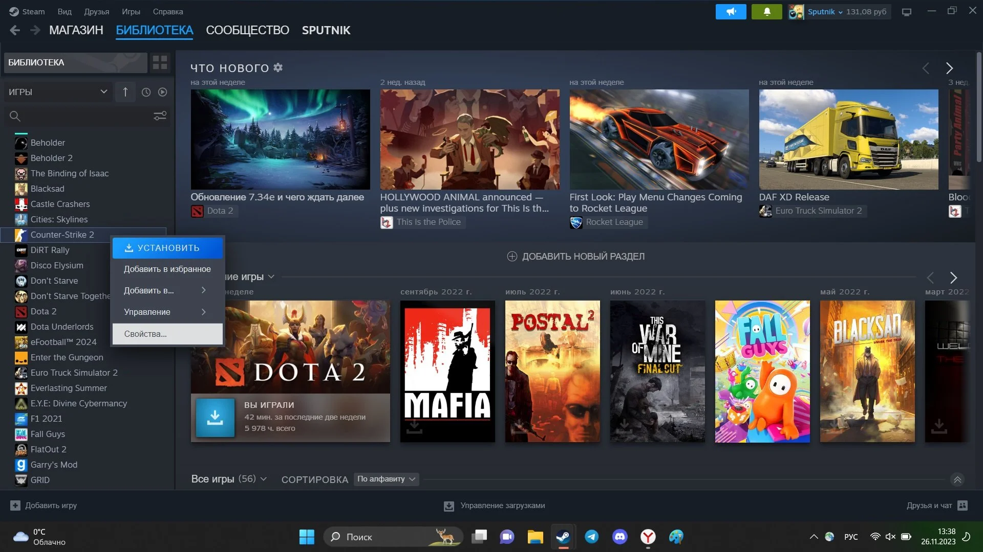Click the main library scrollbar
Viewport: 983px width, 552px height.
979,107
